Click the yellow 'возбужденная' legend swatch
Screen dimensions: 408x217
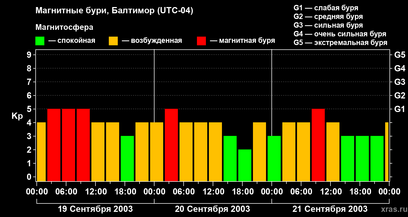(x=113, y=41)
